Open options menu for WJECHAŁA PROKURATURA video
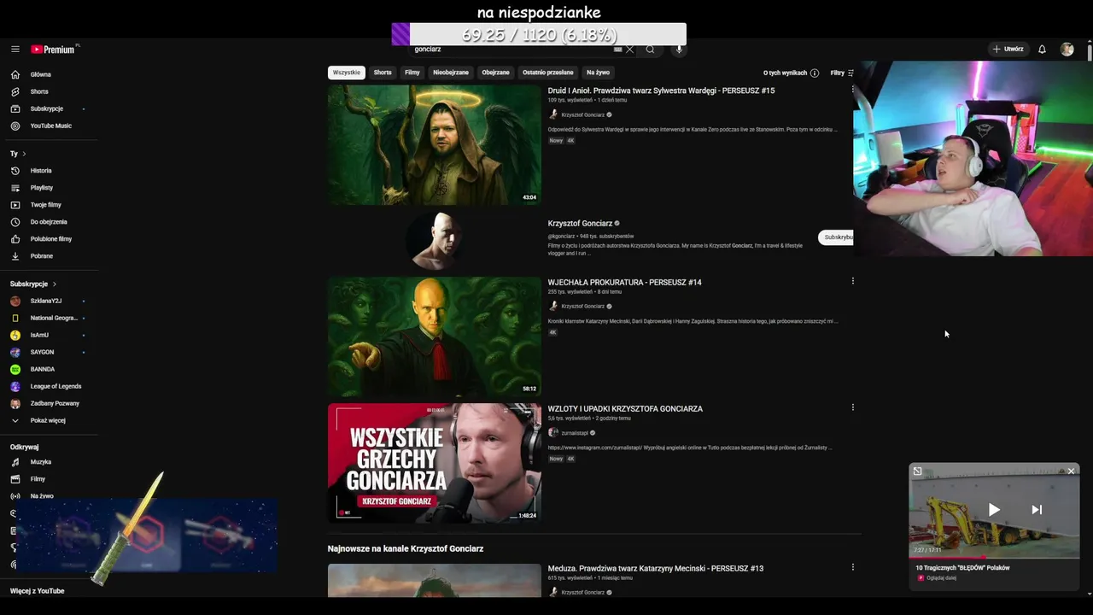 852,281
